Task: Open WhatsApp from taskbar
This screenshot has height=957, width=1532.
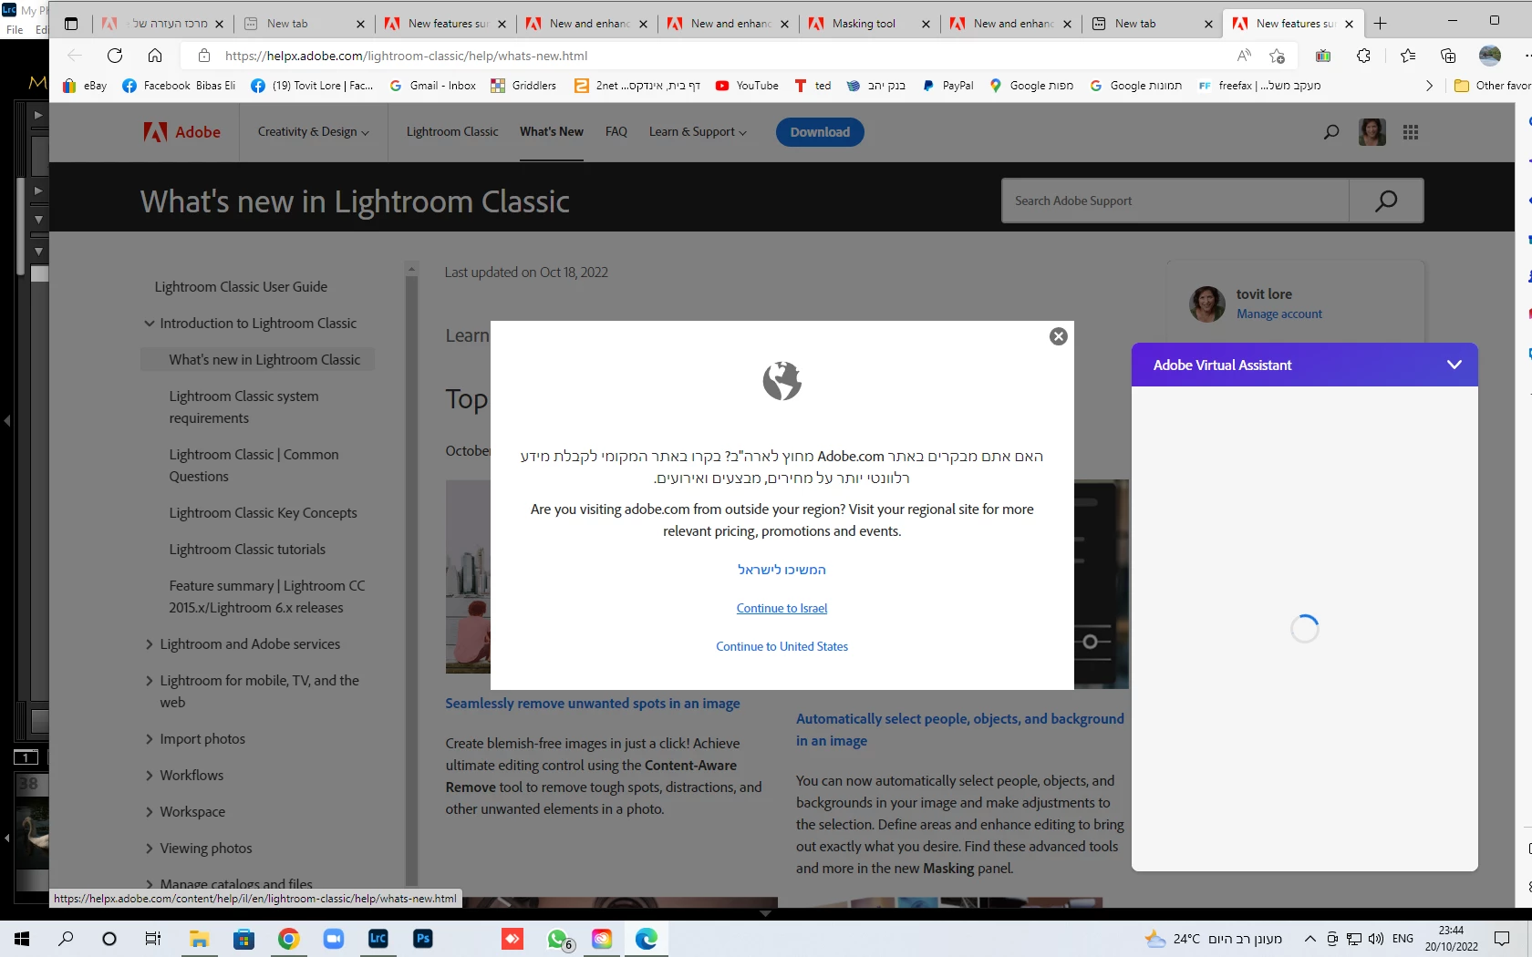Action: (x=558, y=938)
